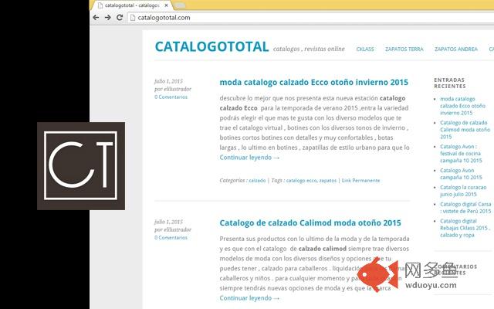Open the Link Permanente of the Ecco post
The width and height of the screenshot is (494, 309).
361,180
